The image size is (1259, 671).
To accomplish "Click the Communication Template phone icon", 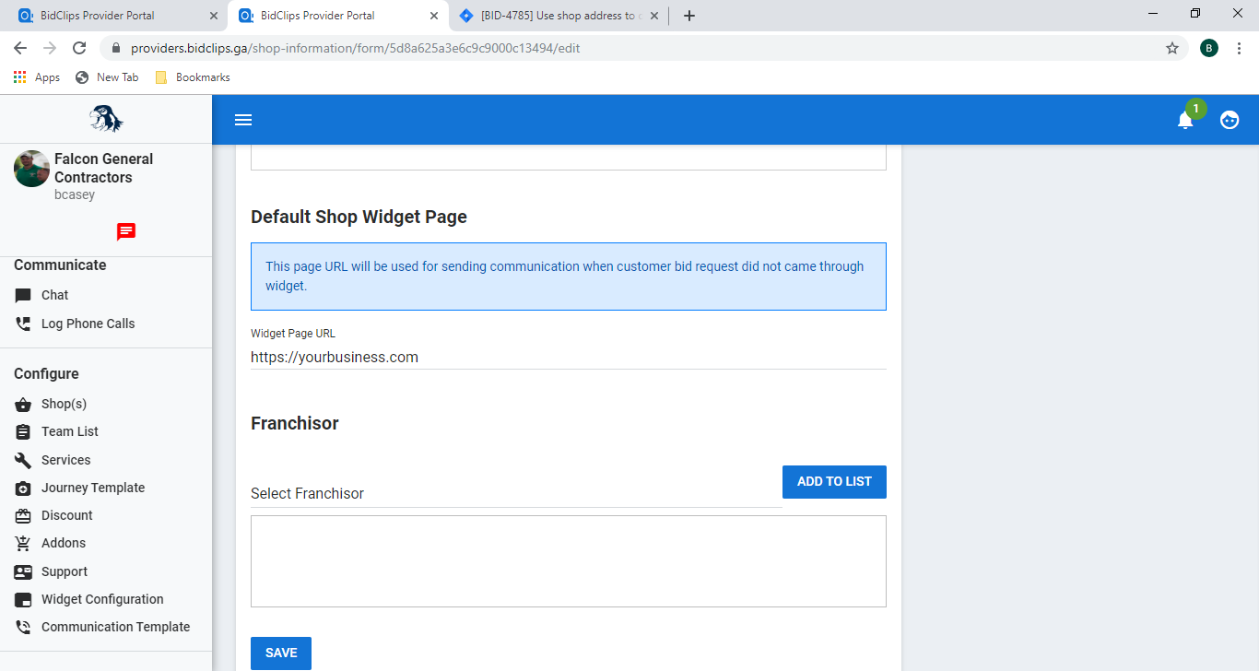I will 23,628.
